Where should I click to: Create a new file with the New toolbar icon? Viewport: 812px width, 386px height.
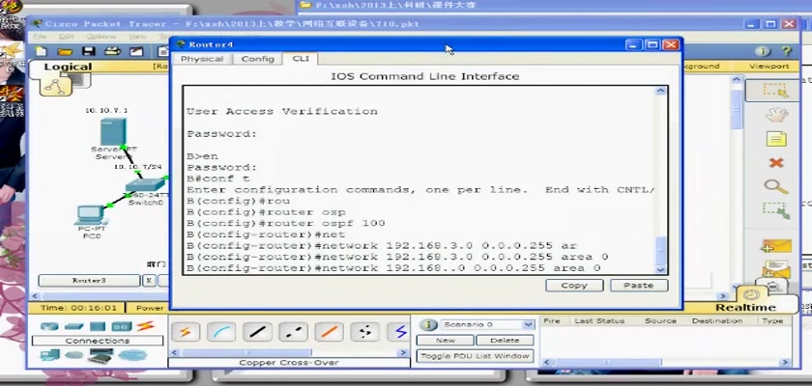41,51
